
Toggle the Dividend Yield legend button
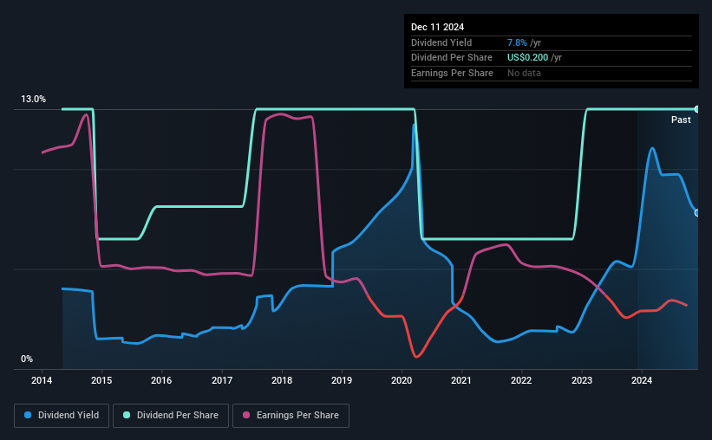click(62, 416)
